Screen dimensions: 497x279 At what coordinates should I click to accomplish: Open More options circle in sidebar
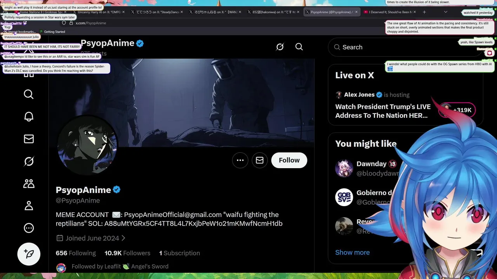click(29, 228)
